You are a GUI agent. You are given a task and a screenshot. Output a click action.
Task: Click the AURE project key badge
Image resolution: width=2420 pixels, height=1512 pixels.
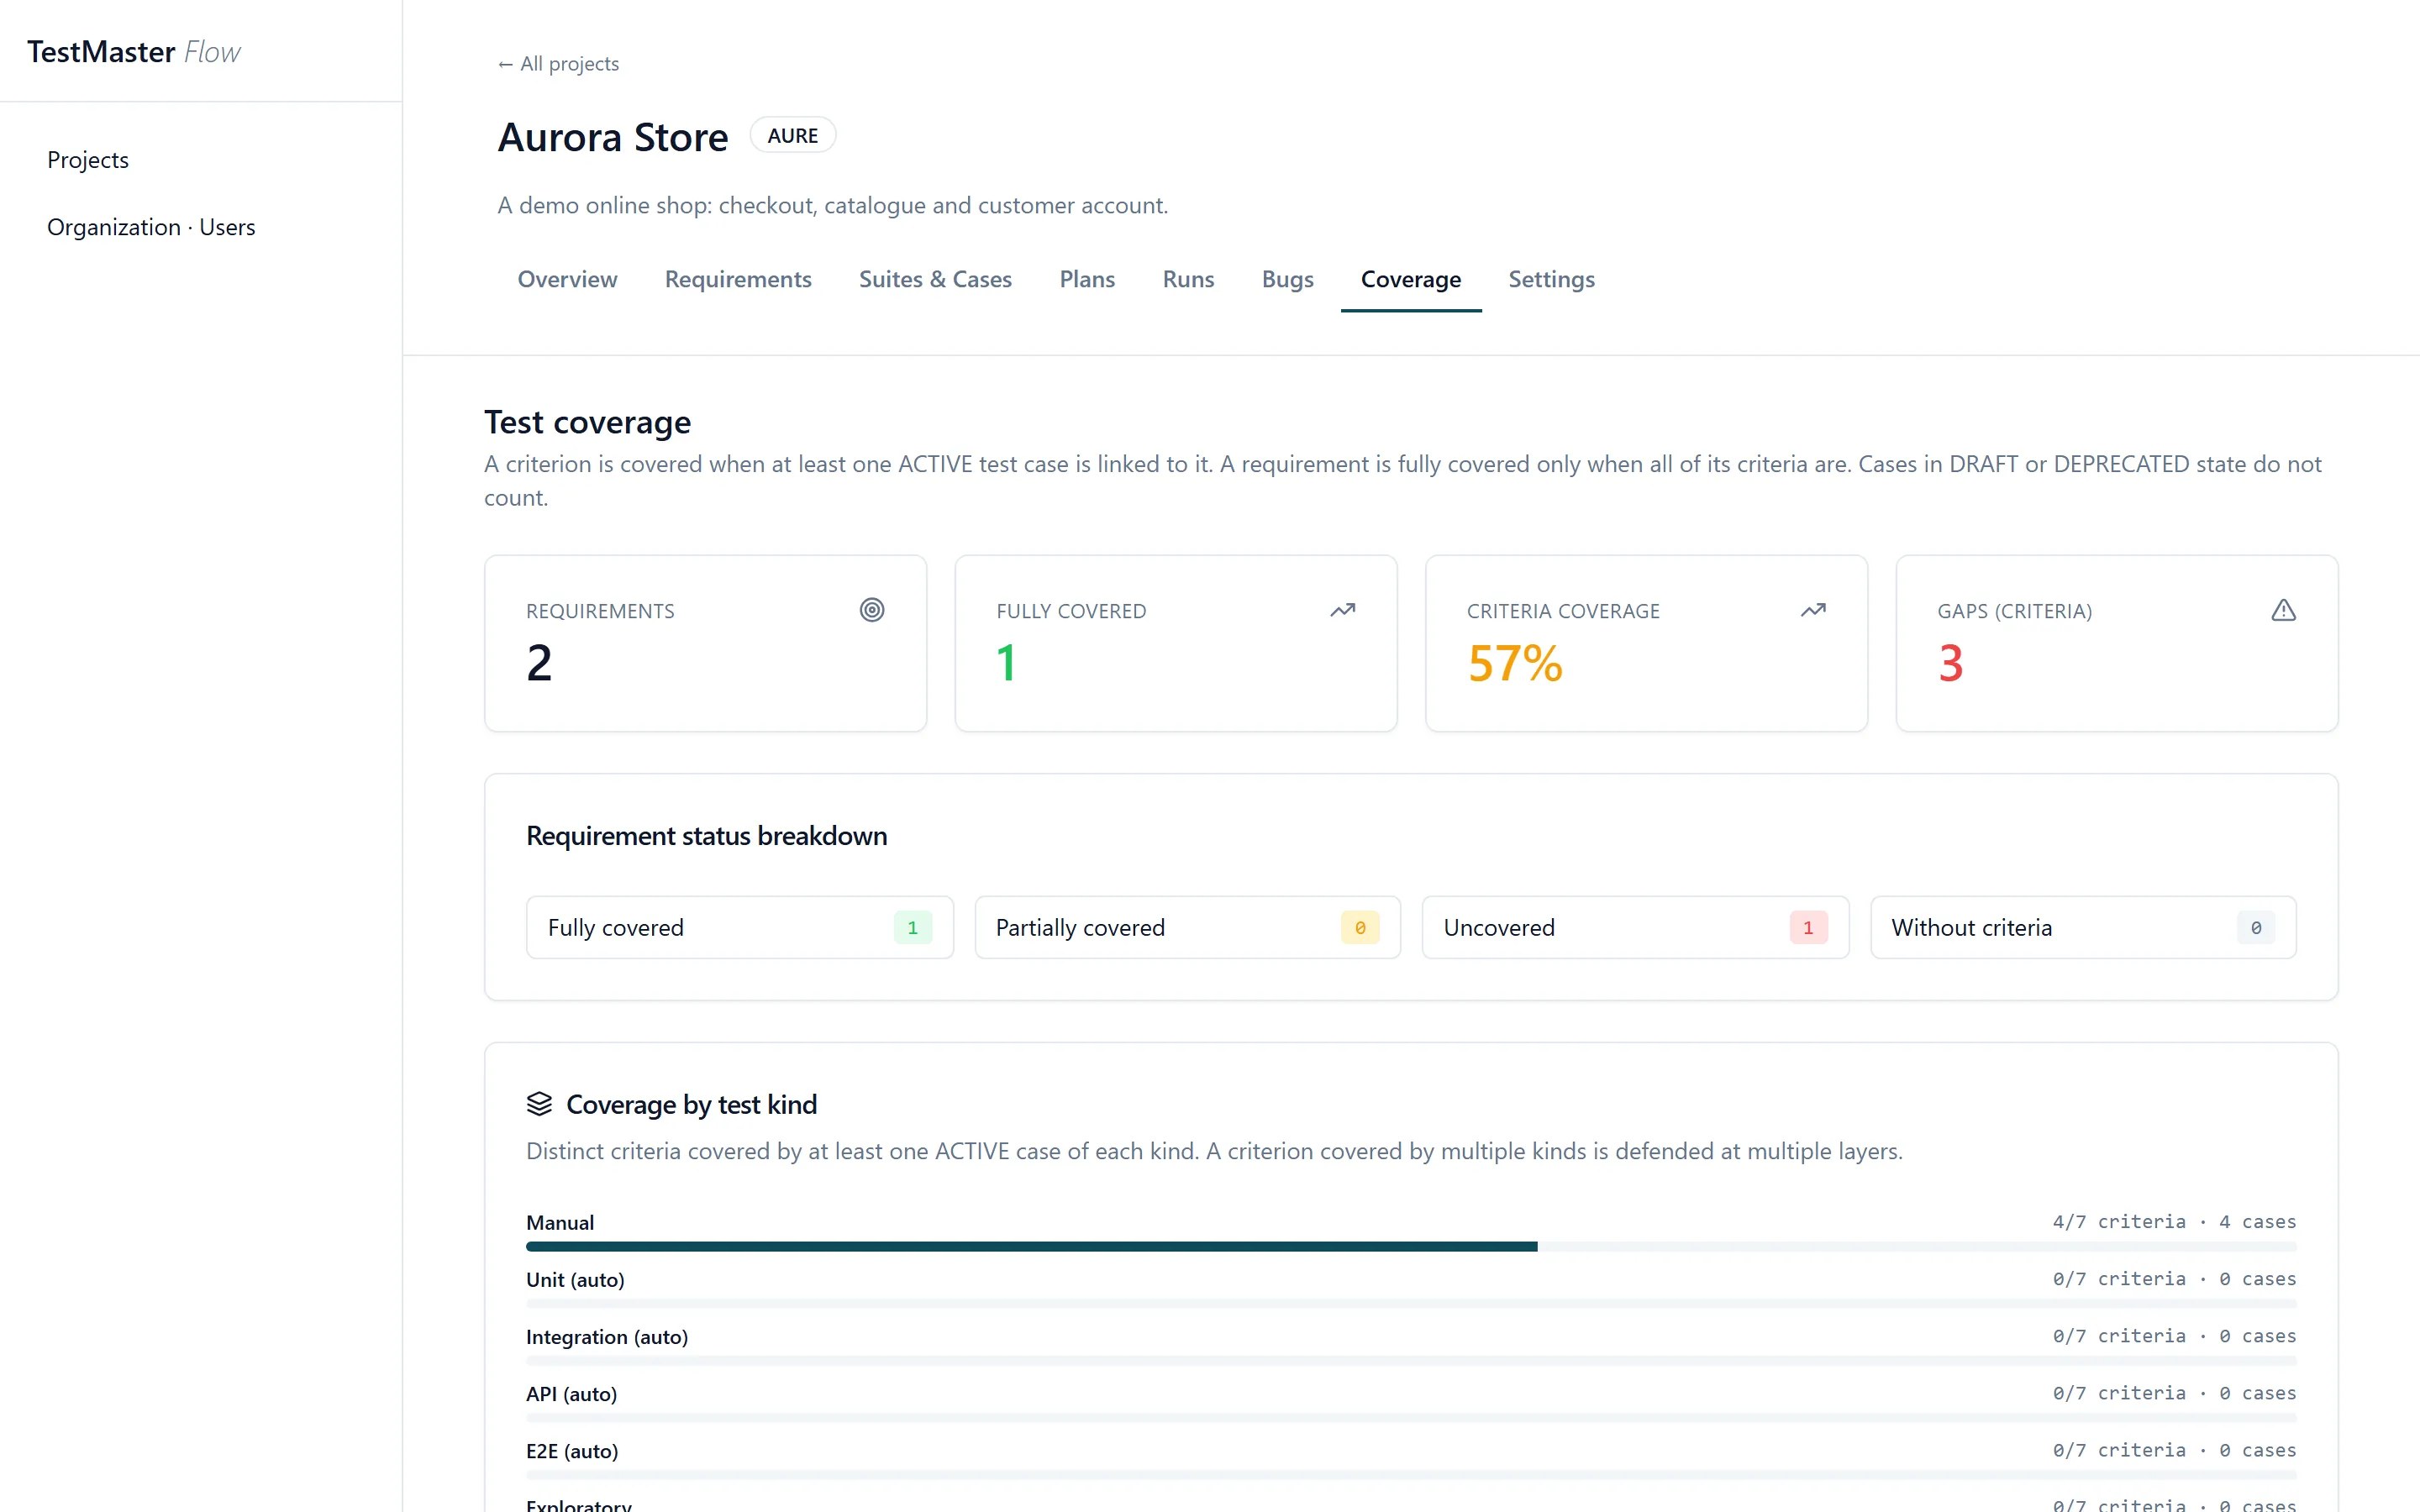coord(792,136)
